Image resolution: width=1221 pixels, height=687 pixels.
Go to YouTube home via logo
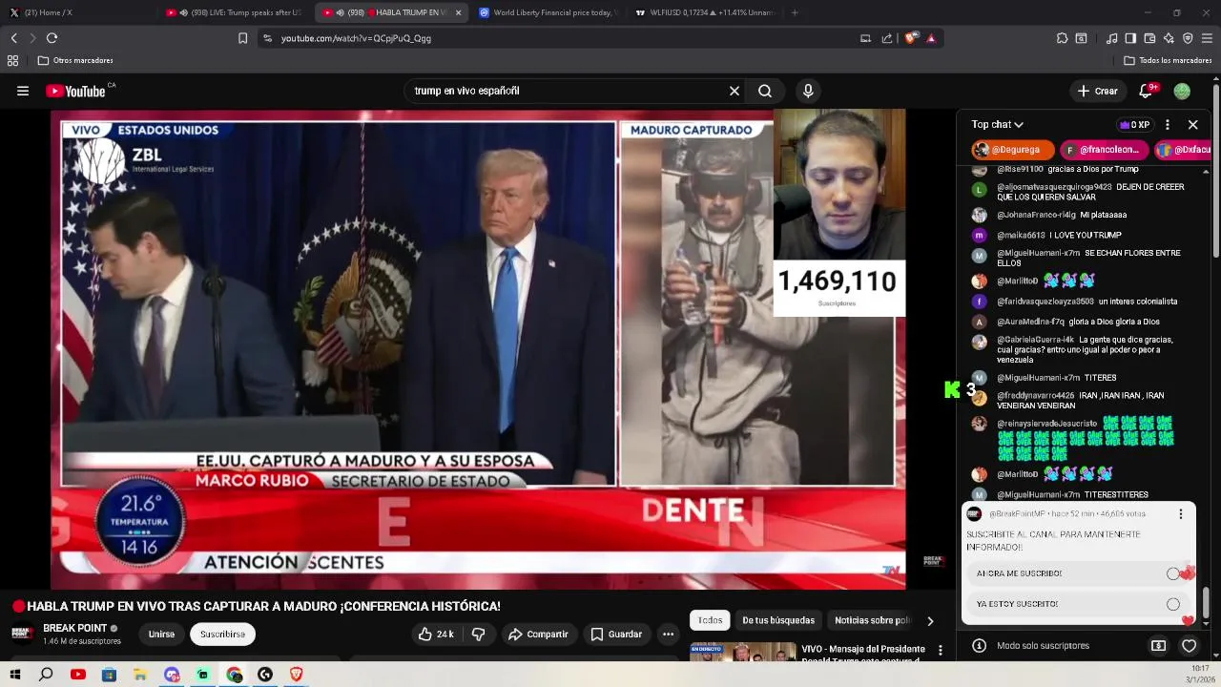tap(76, 91)
